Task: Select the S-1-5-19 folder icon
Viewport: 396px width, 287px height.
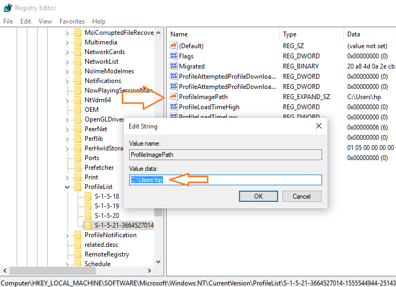Action: 88,206
